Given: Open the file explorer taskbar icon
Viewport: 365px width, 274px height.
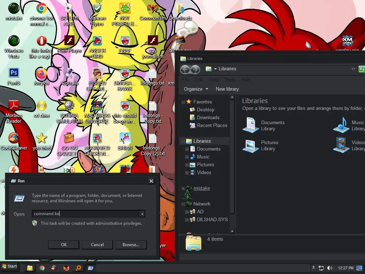Looking at the screenshot, I should pos(30,268).
